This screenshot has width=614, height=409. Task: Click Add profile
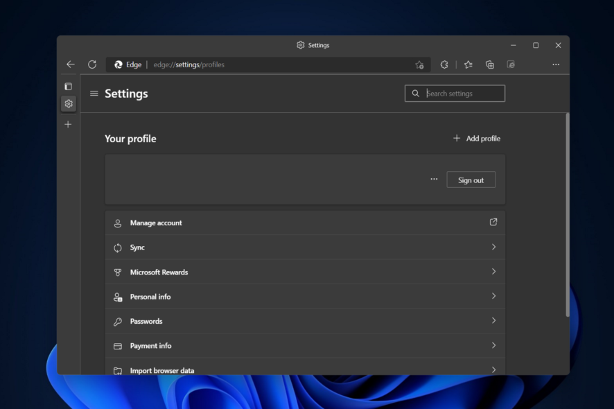(x=477, y=138)
